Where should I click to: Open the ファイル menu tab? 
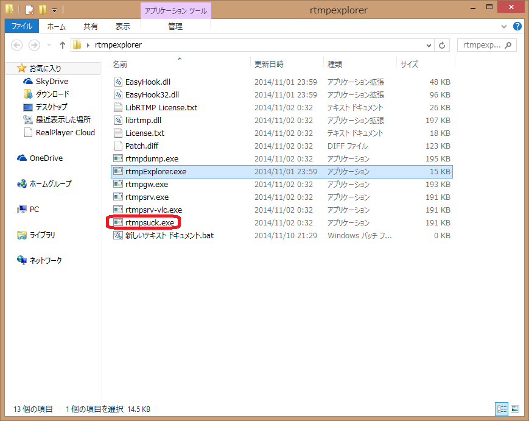pos(22,26)
